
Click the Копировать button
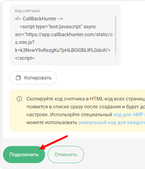click(33, 78)
